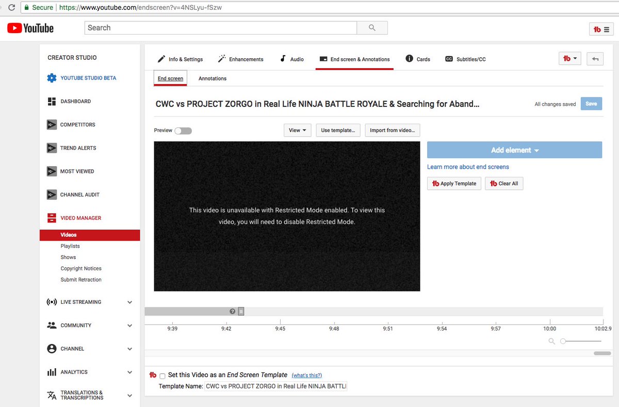
Task: Open the Subtitles/CC tab
Action: [465, 59]
